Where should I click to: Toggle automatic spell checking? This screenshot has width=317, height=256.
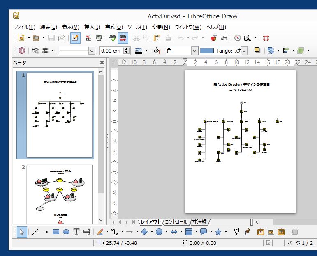123,38
